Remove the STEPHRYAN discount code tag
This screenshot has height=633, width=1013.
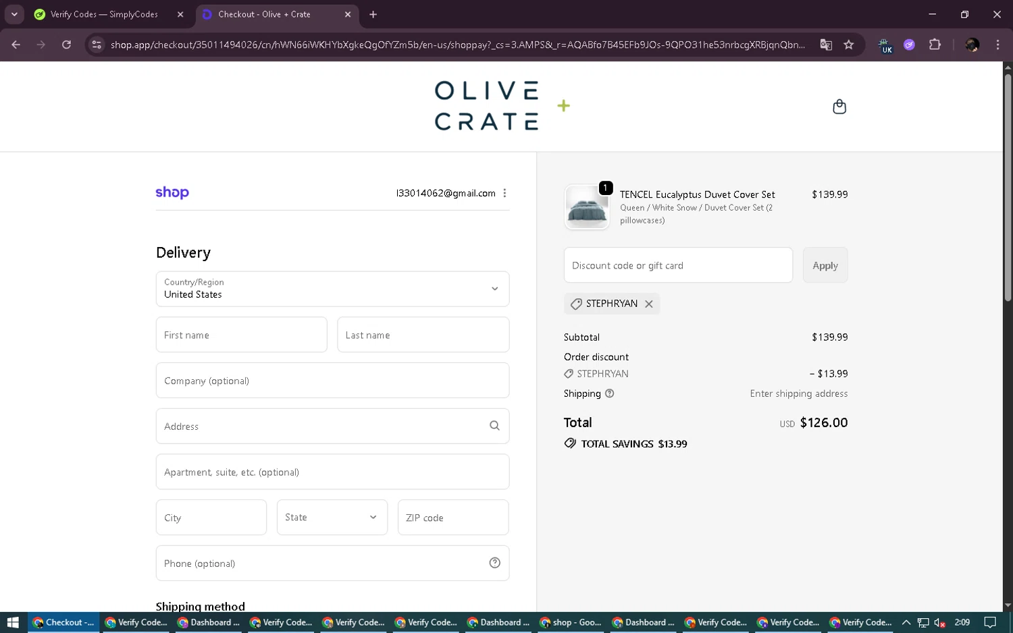pos(648,304)
